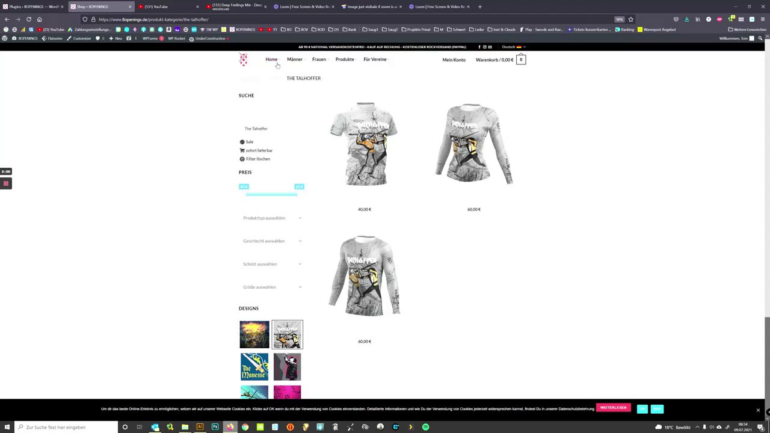Click the Cortana circle taskbar icon

coord(125,427)
